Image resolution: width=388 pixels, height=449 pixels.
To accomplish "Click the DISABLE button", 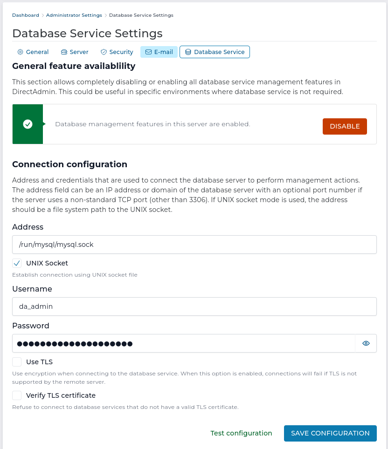I will click(345, 126).
